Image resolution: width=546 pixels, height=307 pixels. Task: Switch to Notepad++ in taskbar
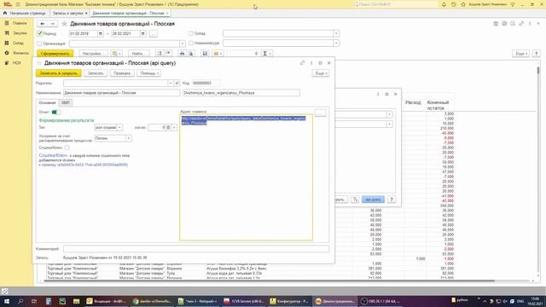197,301
